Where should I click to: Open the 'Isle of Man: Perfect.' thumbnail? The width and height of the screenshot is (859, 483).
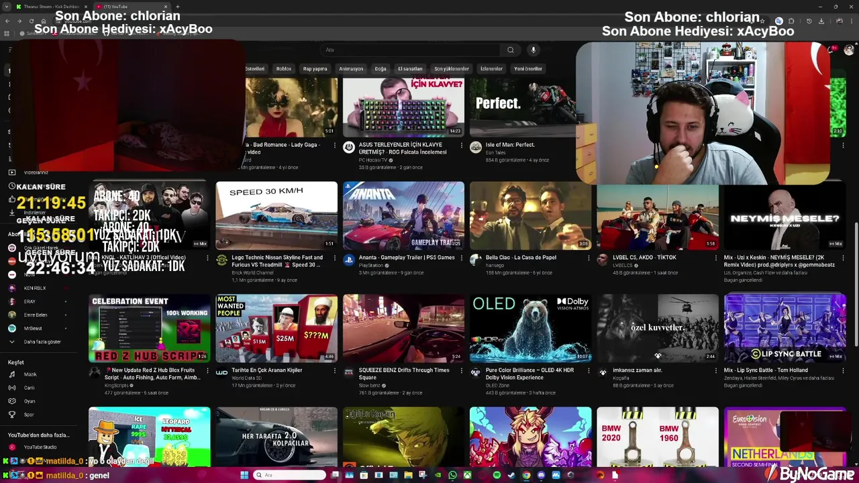pos(523,107)
